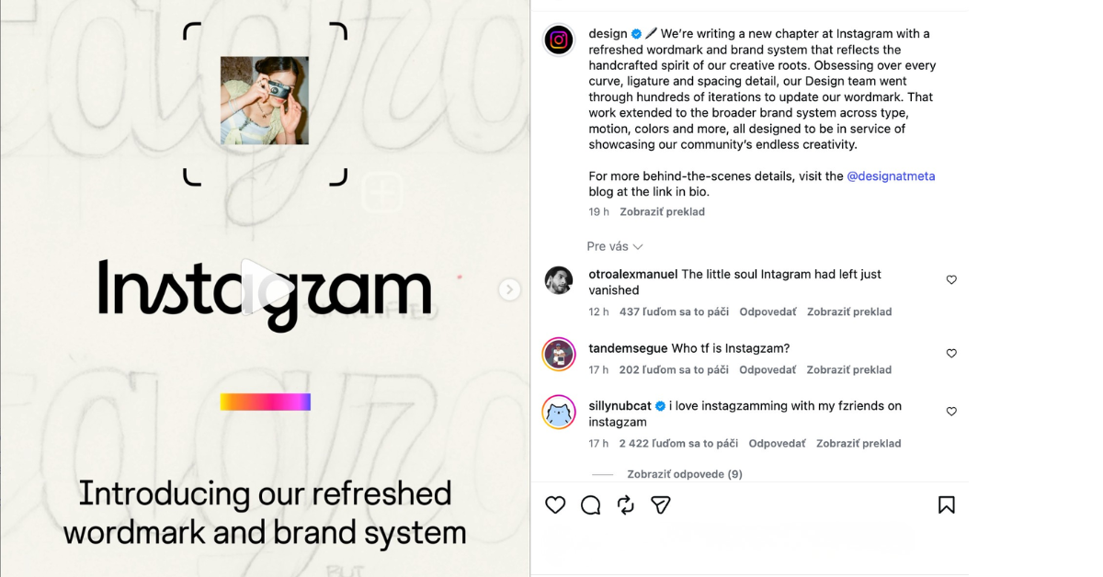Show likes on sillynubcat's comment (2 422)

678,443
